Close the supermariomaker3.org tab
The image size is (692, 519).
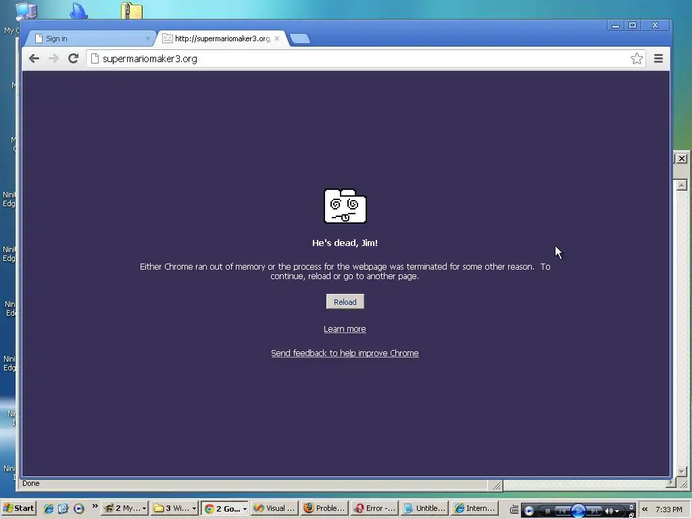click(277, 39)
